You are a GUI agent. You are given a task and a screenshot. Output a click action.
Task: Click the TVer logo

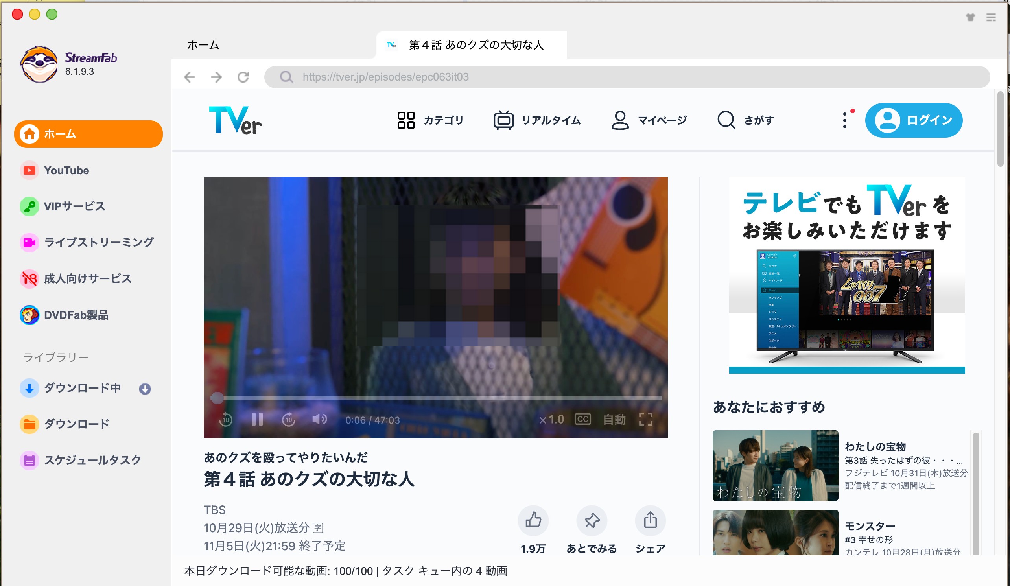(235, 120)
